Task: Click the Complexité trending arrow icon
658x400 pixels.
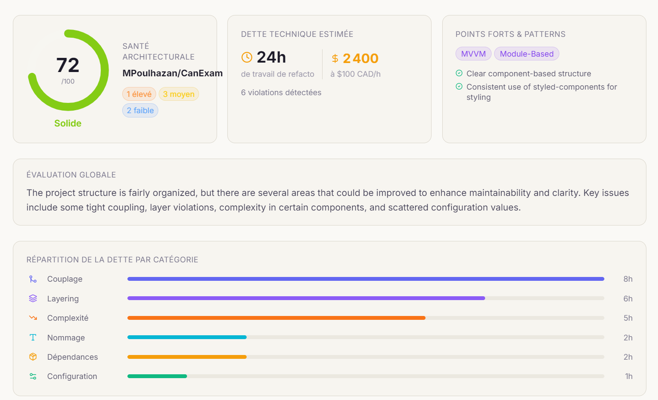Action: (33, 318)
